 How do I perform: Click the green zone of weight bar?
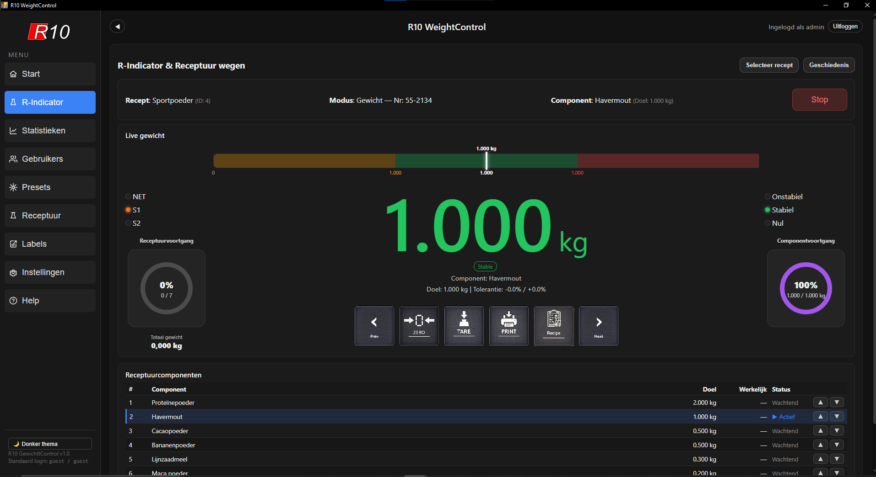(x=439, y=161)
